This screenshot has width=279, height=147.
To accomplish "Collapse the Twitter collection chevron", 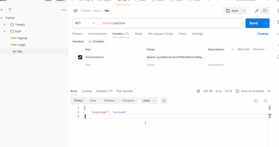I will 2,18.
